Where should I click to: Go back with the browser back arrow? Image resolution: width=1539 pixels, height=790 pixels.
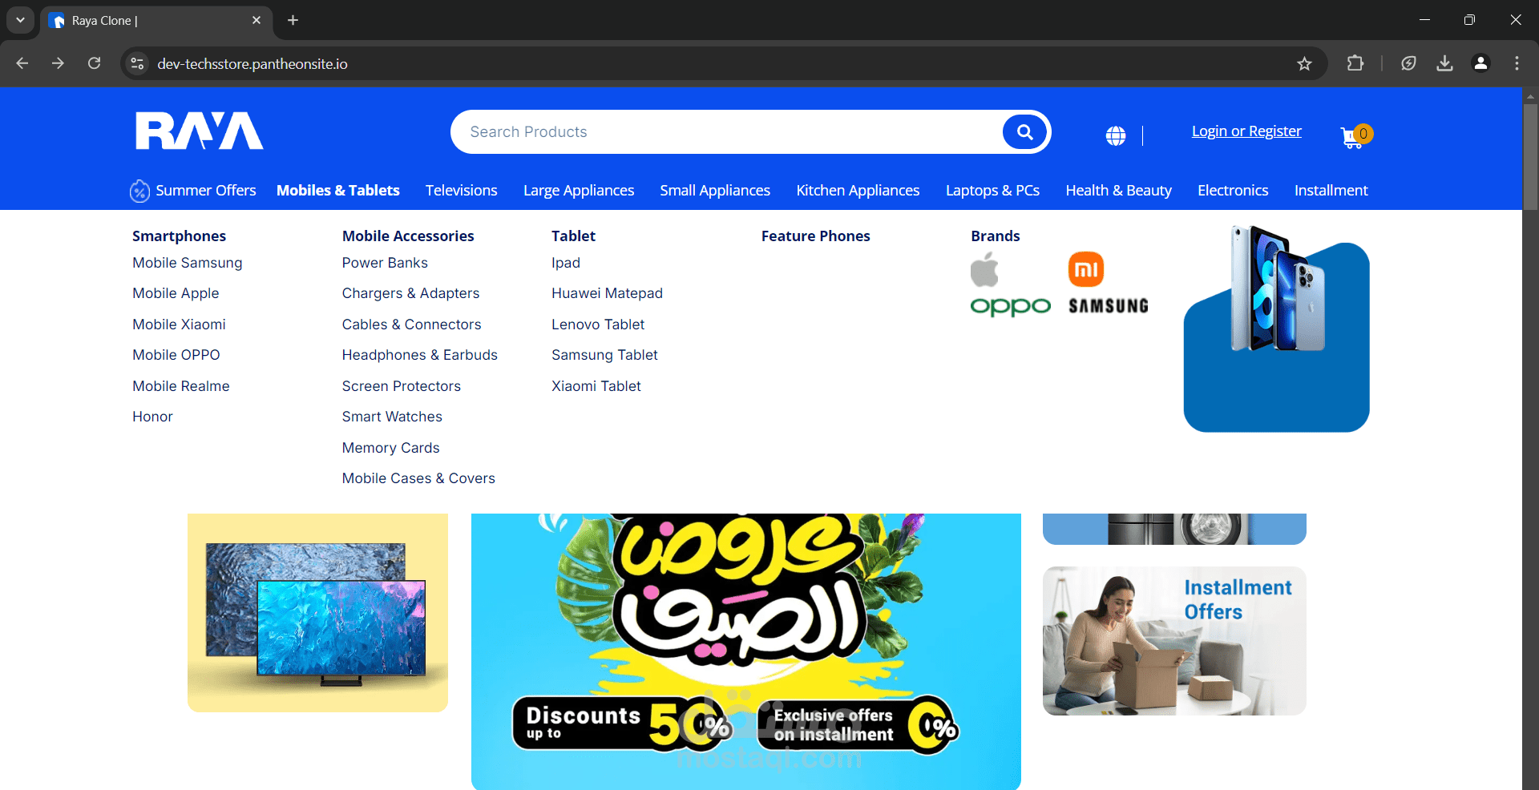pos(22,63)
